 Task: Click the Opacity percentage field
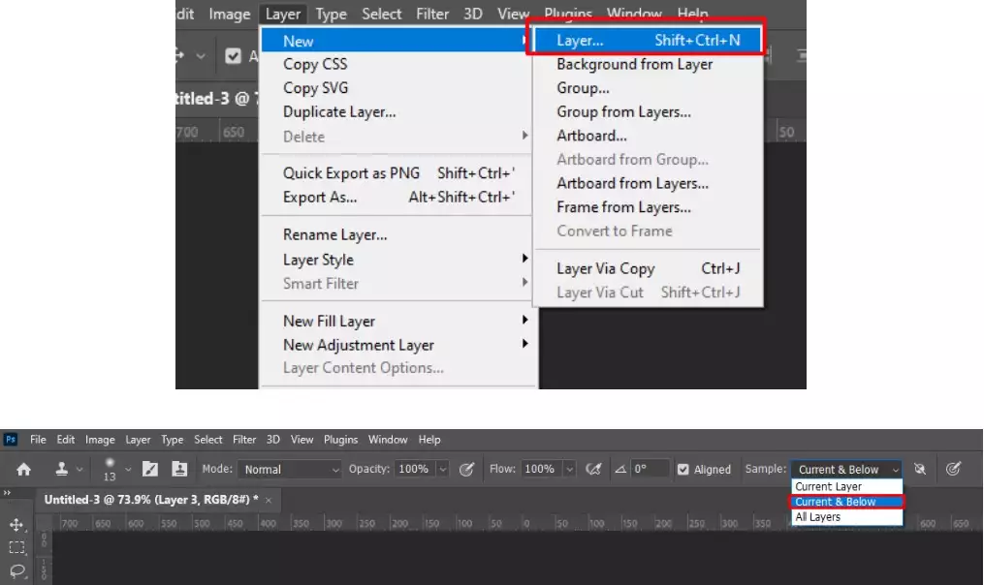click(415, 469)
